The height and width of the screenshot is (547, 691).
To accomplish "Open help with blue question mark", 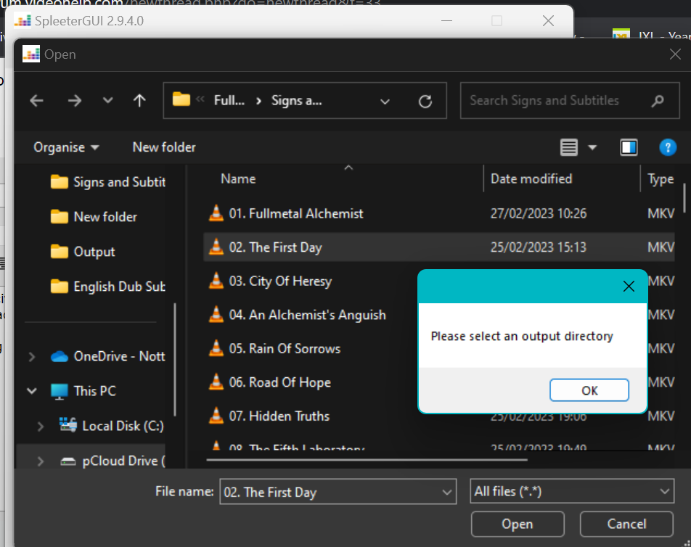I will [x=668, y=147].
